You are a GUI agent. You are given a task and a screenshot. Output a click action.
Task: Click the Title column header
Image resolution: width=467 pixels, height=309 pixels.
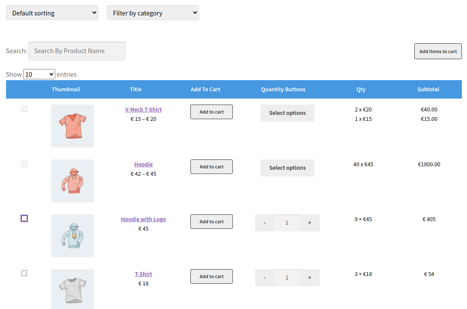(x=136, y=89)
